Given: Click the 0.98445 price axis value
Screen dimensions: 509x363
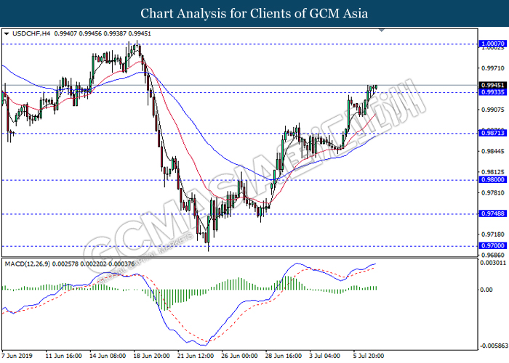Looking at the screenshot, I should (493, 151).
